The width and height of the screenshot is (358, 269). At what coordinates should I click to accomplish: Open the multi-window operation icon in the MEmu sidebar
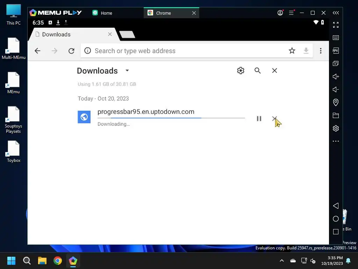[336, 63]
